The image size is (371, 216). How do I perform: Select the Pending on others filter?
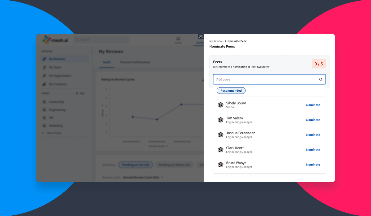click(x=174, y=165)
